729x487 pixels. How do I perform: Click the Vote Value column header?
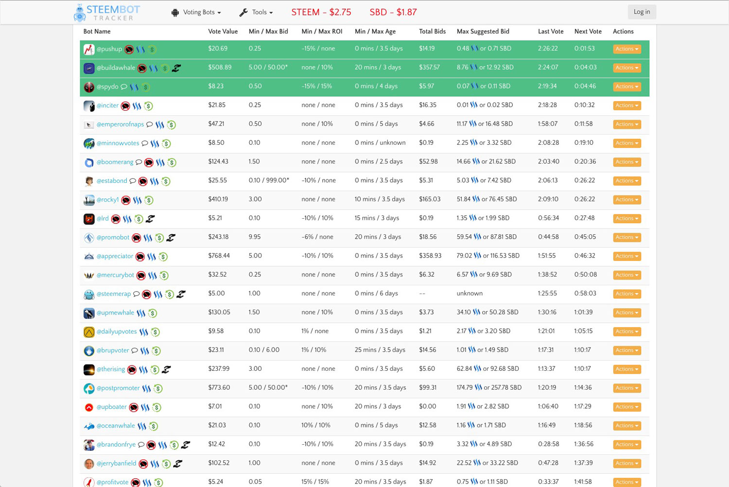click(x=223, y=32)
